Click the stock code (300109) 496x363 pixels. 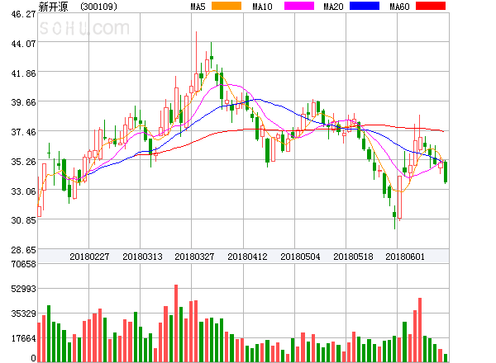point(98,7)
